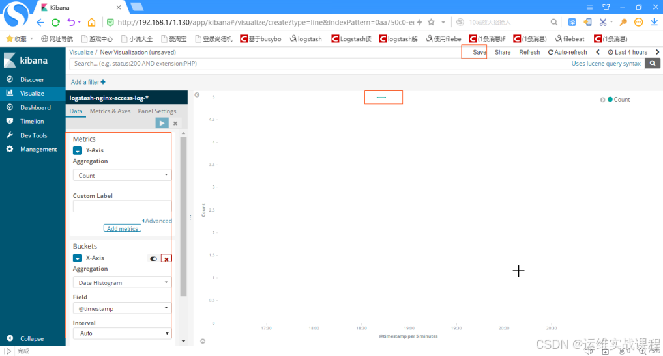This screenshot has height=356, width=663.
Task: Switch to Metrics & Axes tab
Action: click(x=110, y=111)
